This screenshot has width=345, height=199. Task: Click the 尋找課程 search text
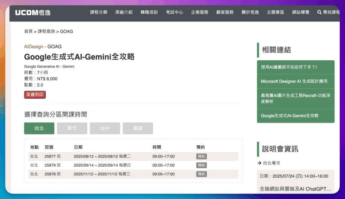coord(331,12)
